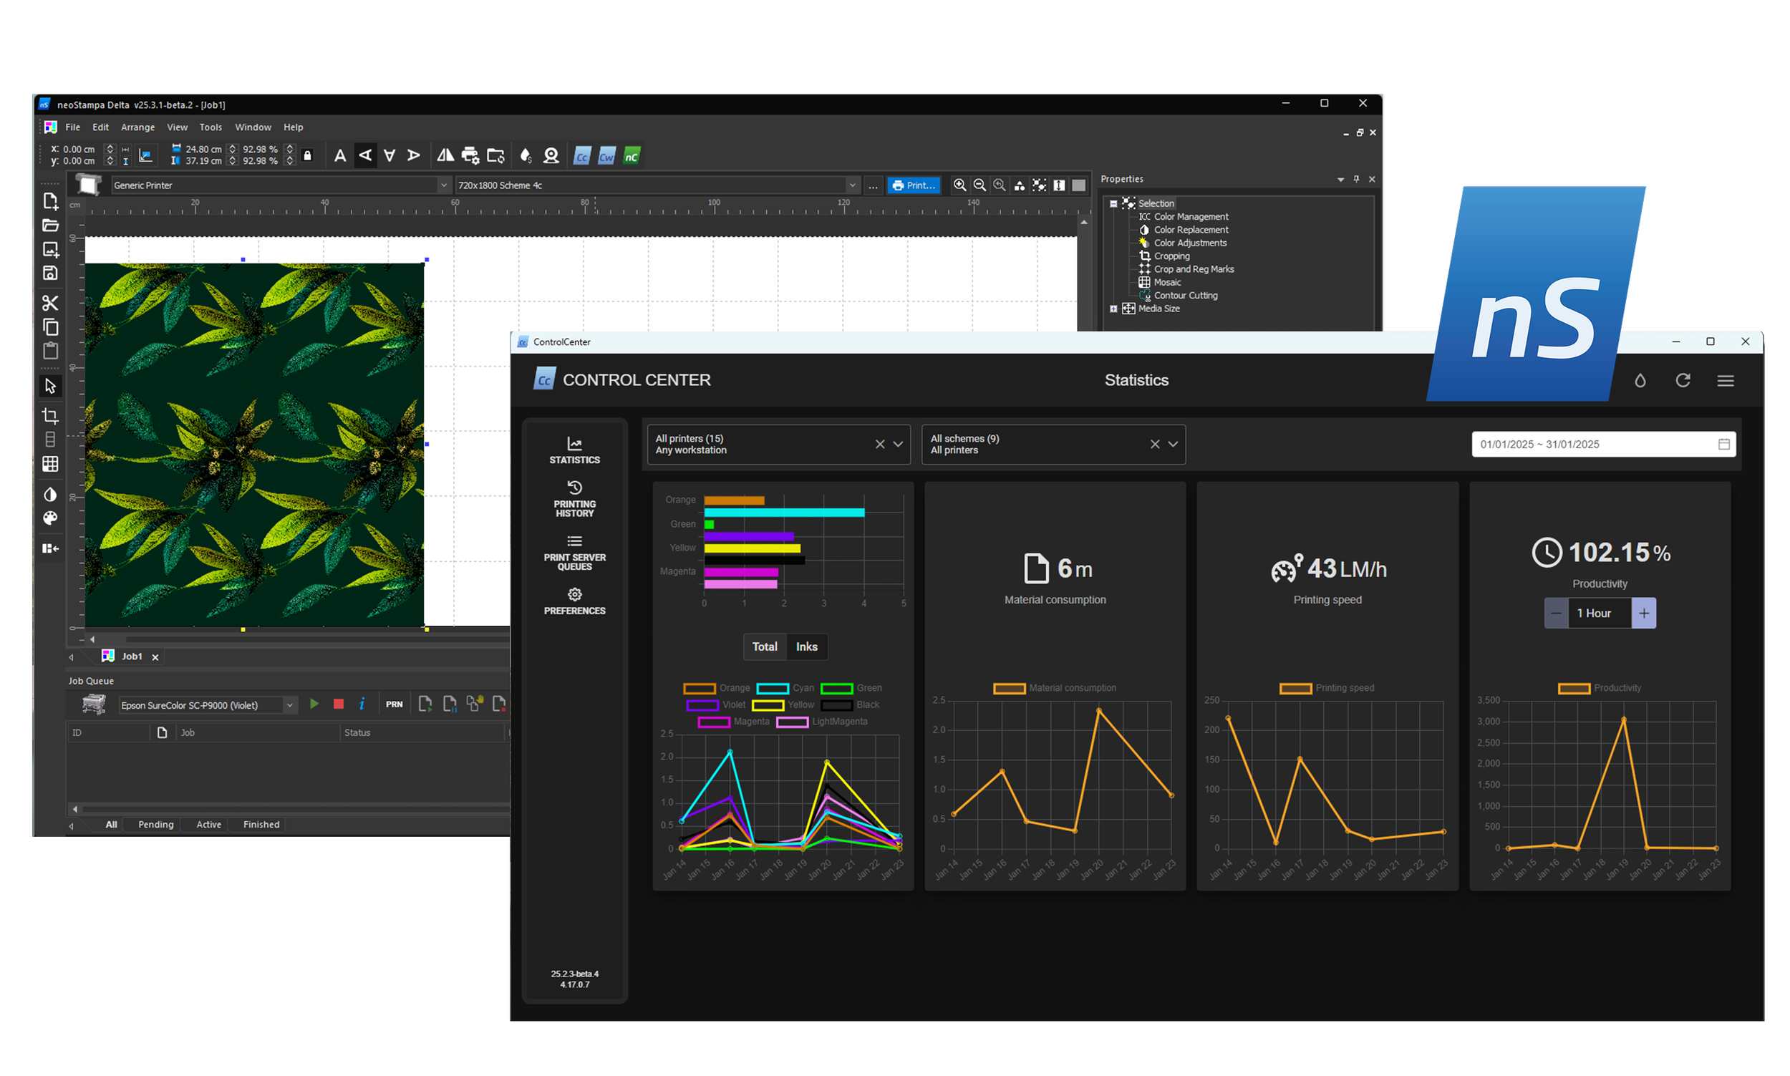The height and width of the screenshot is (1076, 1790).
Task: Open the Generic Printer dropdown
Action: (444, 185)
